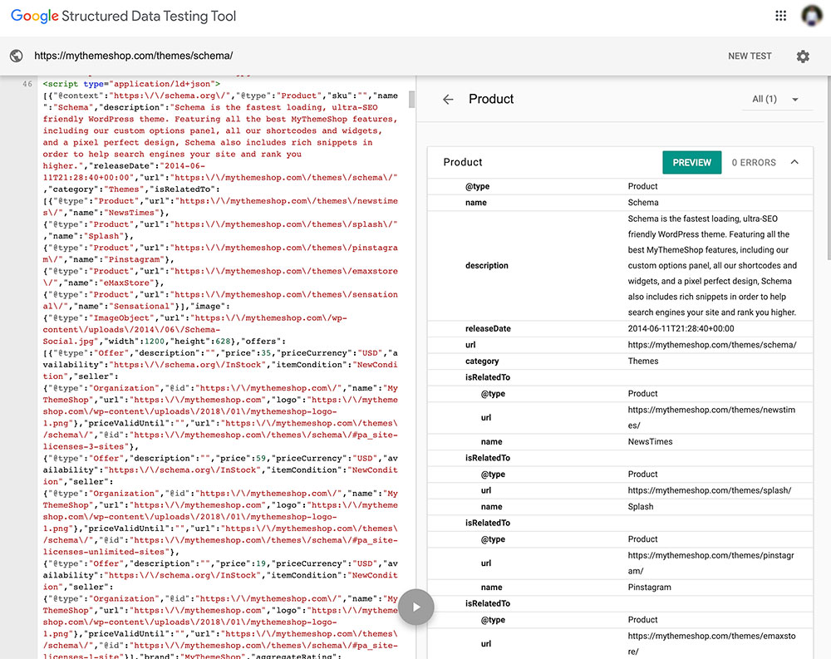
Task: Click the green PREVIEW button
Action: click(691, 162)
